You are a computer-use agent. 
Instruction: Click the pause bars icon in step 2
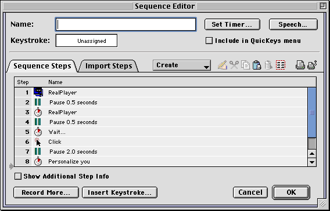pos(38,102)
